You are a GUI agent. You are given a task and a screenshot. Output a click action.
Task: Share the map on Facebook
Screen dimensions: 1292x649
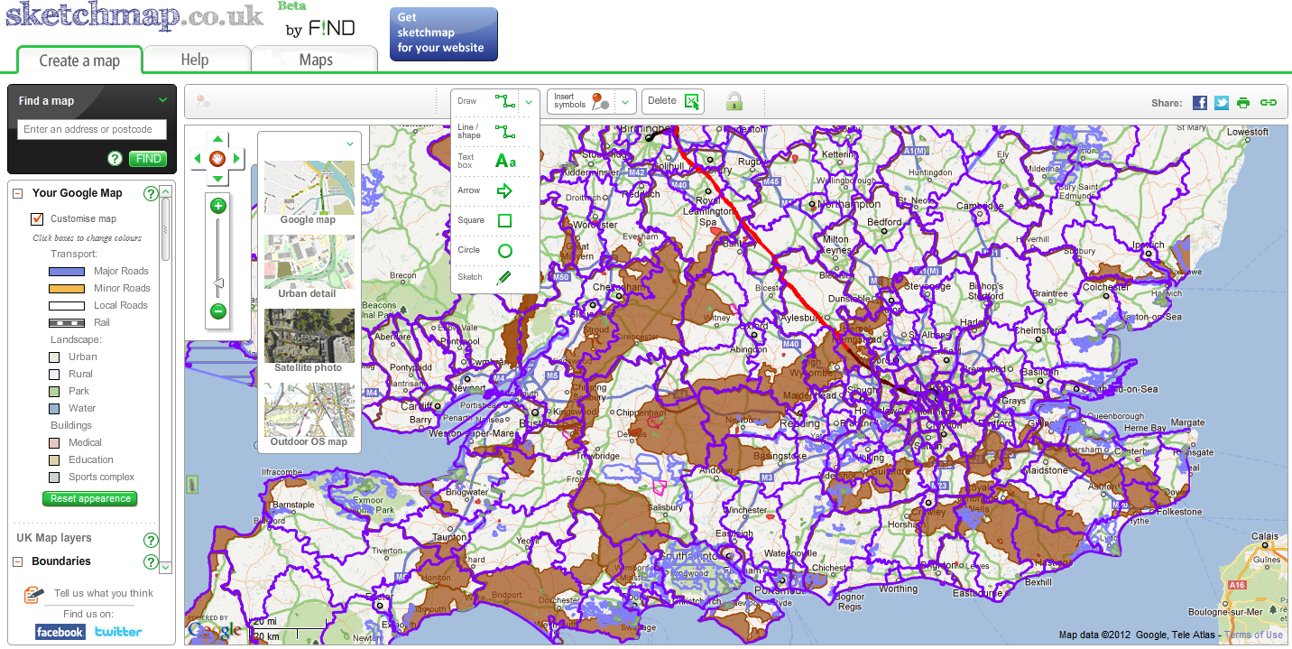tap(1199, 102)
